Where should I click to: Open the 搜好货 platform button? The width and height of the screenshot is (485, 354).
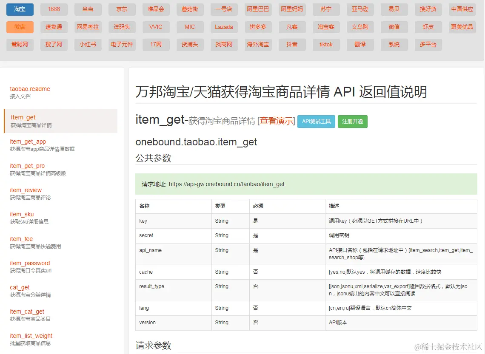428,9
